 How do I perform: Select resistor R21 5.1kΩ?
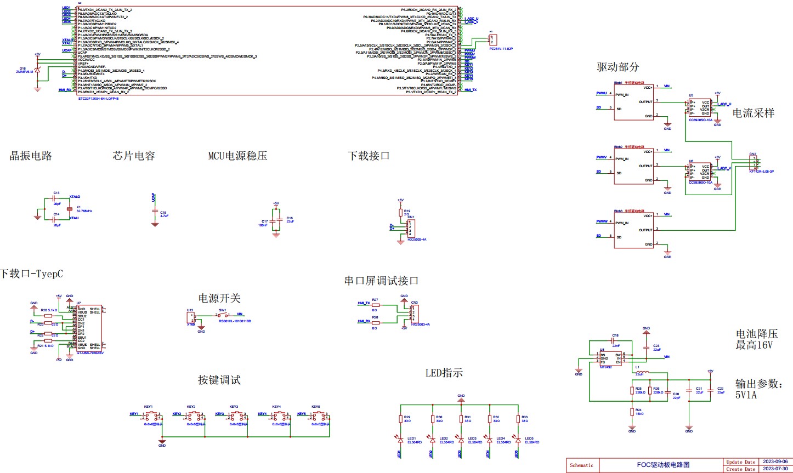tap(48, 341)
